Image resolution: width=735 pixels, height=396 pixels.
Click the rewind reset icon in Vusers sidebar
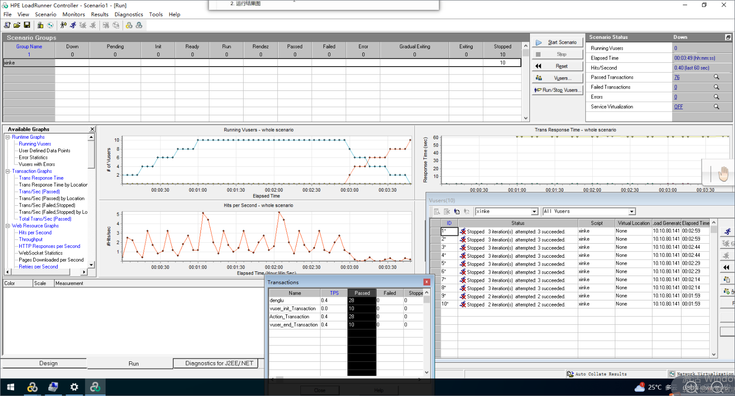(x=727, y=267)
